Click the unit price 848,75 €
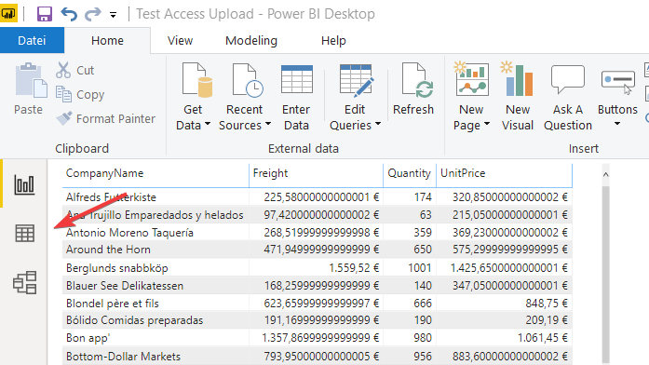The width and height of the screenshot is (649, 365). coord(547,304)
